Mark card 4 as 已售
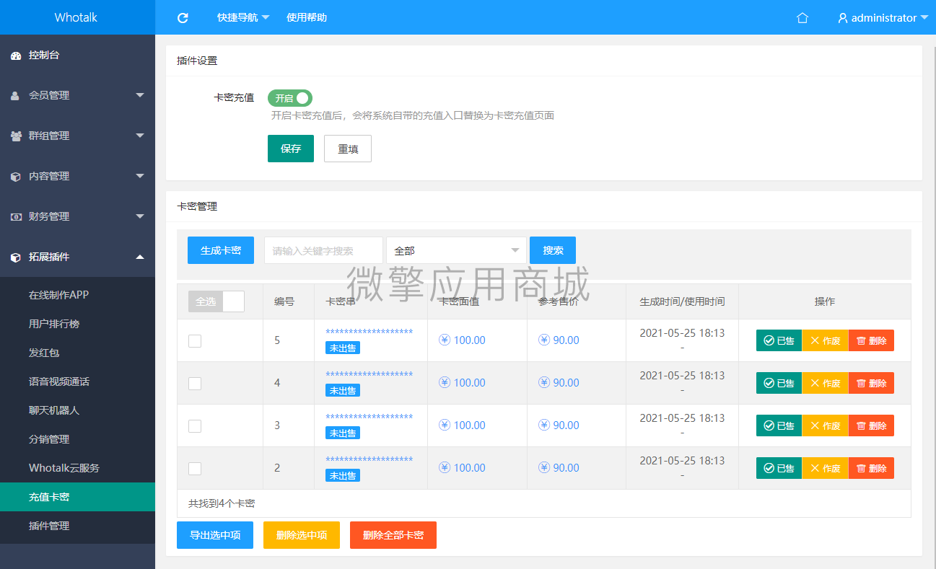 (x=779, y=383)
